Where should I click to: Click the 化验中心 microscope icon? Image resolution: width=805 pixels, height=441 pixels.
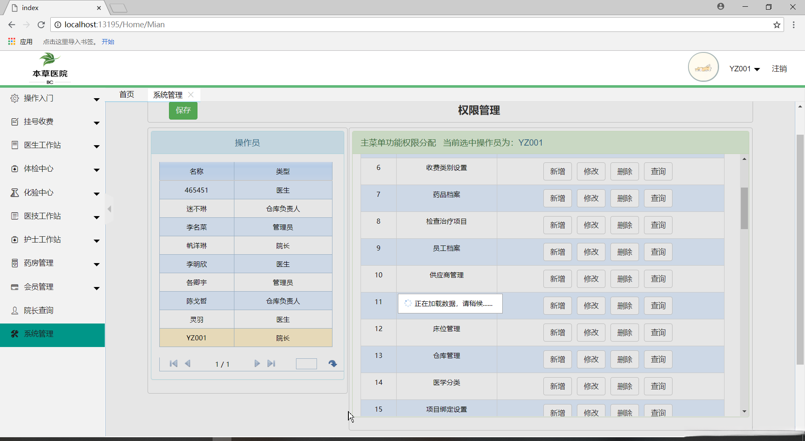(15, 193)
